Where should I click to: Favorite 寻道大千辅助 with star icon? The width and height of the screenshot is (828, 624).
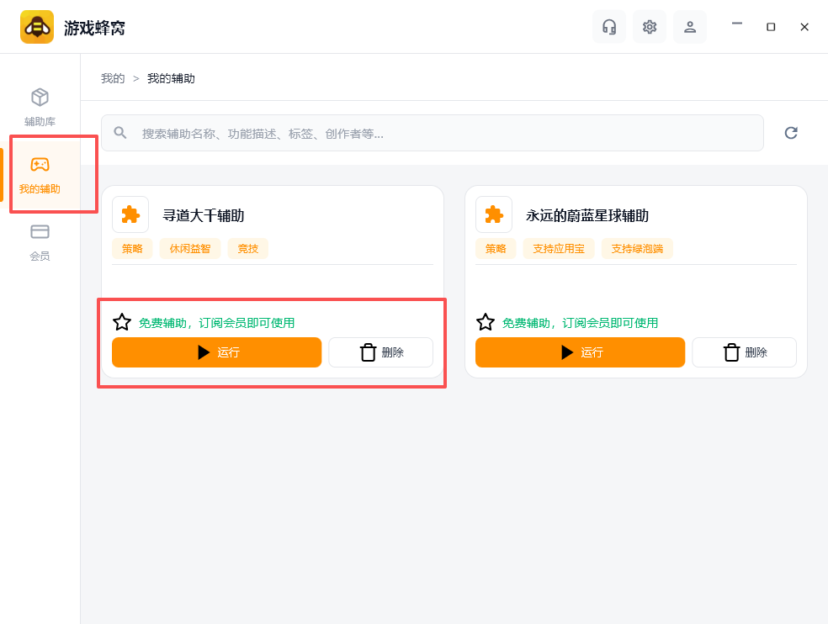point(122,322)
